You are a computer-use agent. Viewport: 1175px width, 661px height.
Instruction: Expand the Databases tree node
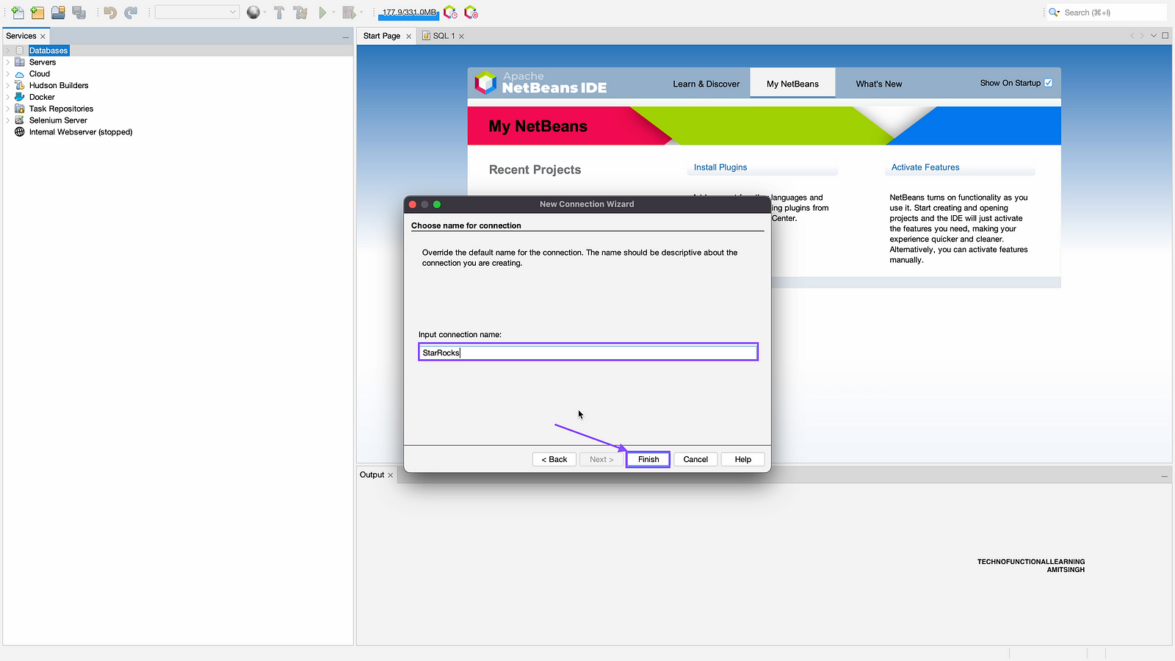tap(8, 51)
